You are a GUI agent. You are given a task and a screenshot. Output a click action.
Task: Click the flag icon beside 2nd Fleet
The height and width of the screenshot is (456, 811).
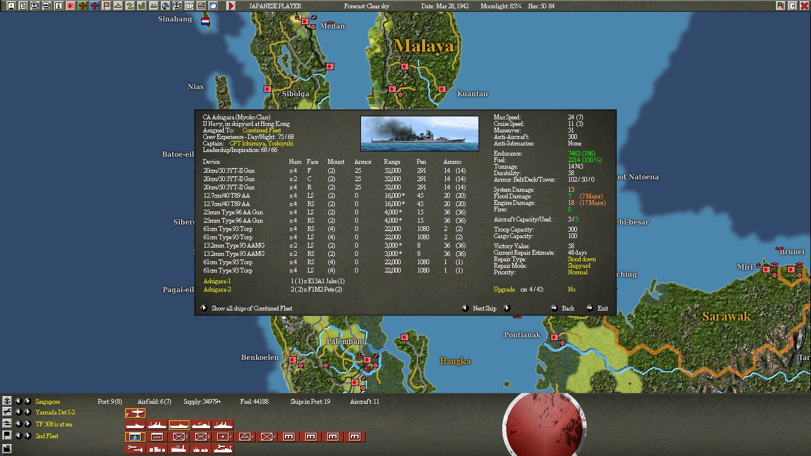7,436
